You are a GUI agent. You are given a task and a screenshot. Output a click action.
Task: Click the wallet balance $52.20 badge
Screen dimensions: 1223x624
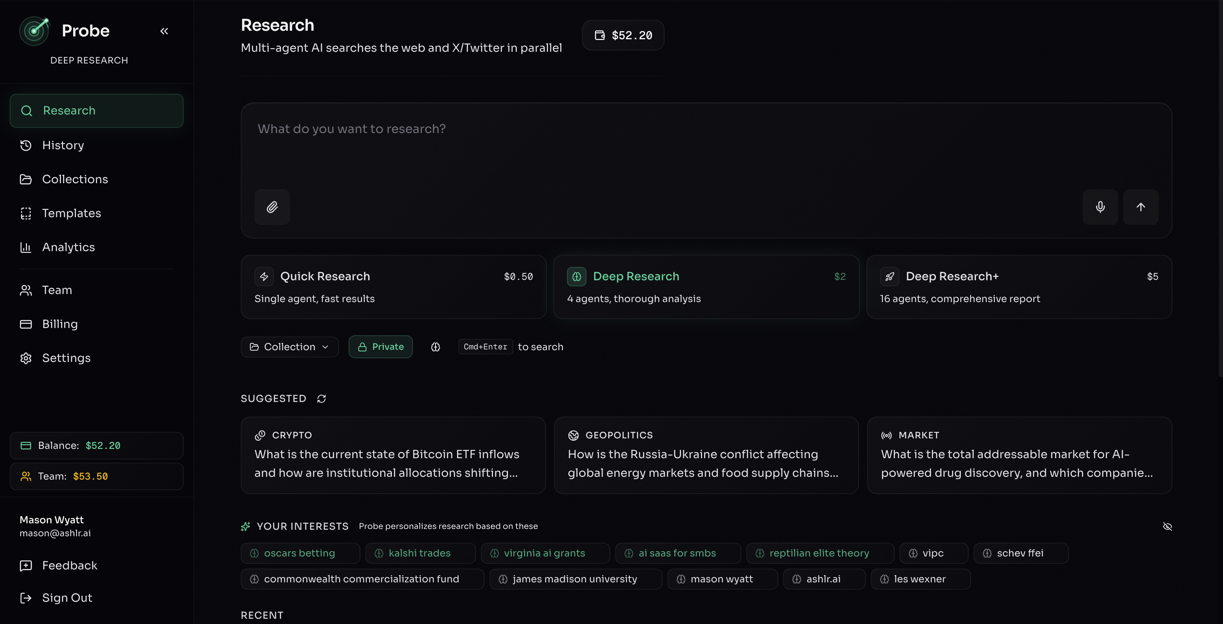pyautogui.click(x=623, y=35)
